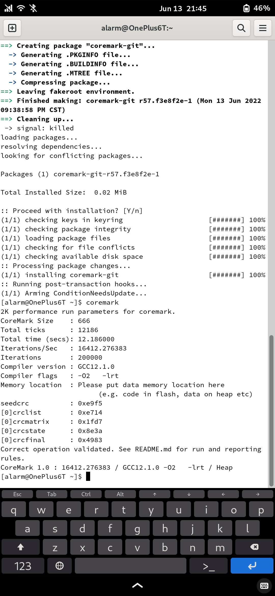The height and width of the screenshot is (596, 275).
Task: Toggle the shift key
Action: pos(21,547)
